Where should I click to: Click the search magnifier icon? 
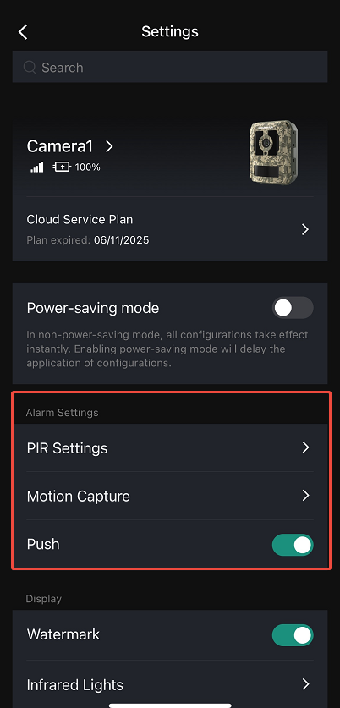click(x=30, y=68)
